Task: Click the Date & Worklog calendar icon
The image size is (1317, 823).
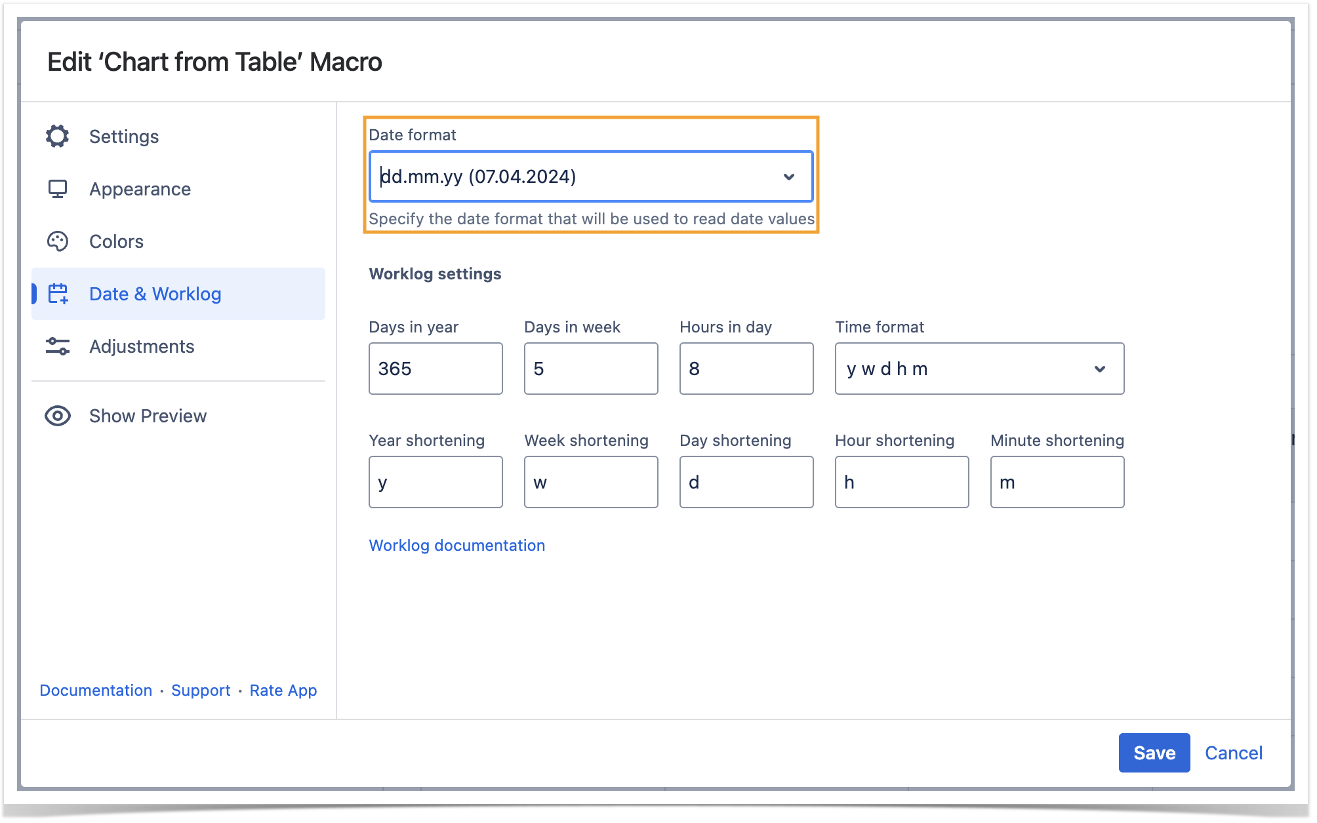Action: 58,294
